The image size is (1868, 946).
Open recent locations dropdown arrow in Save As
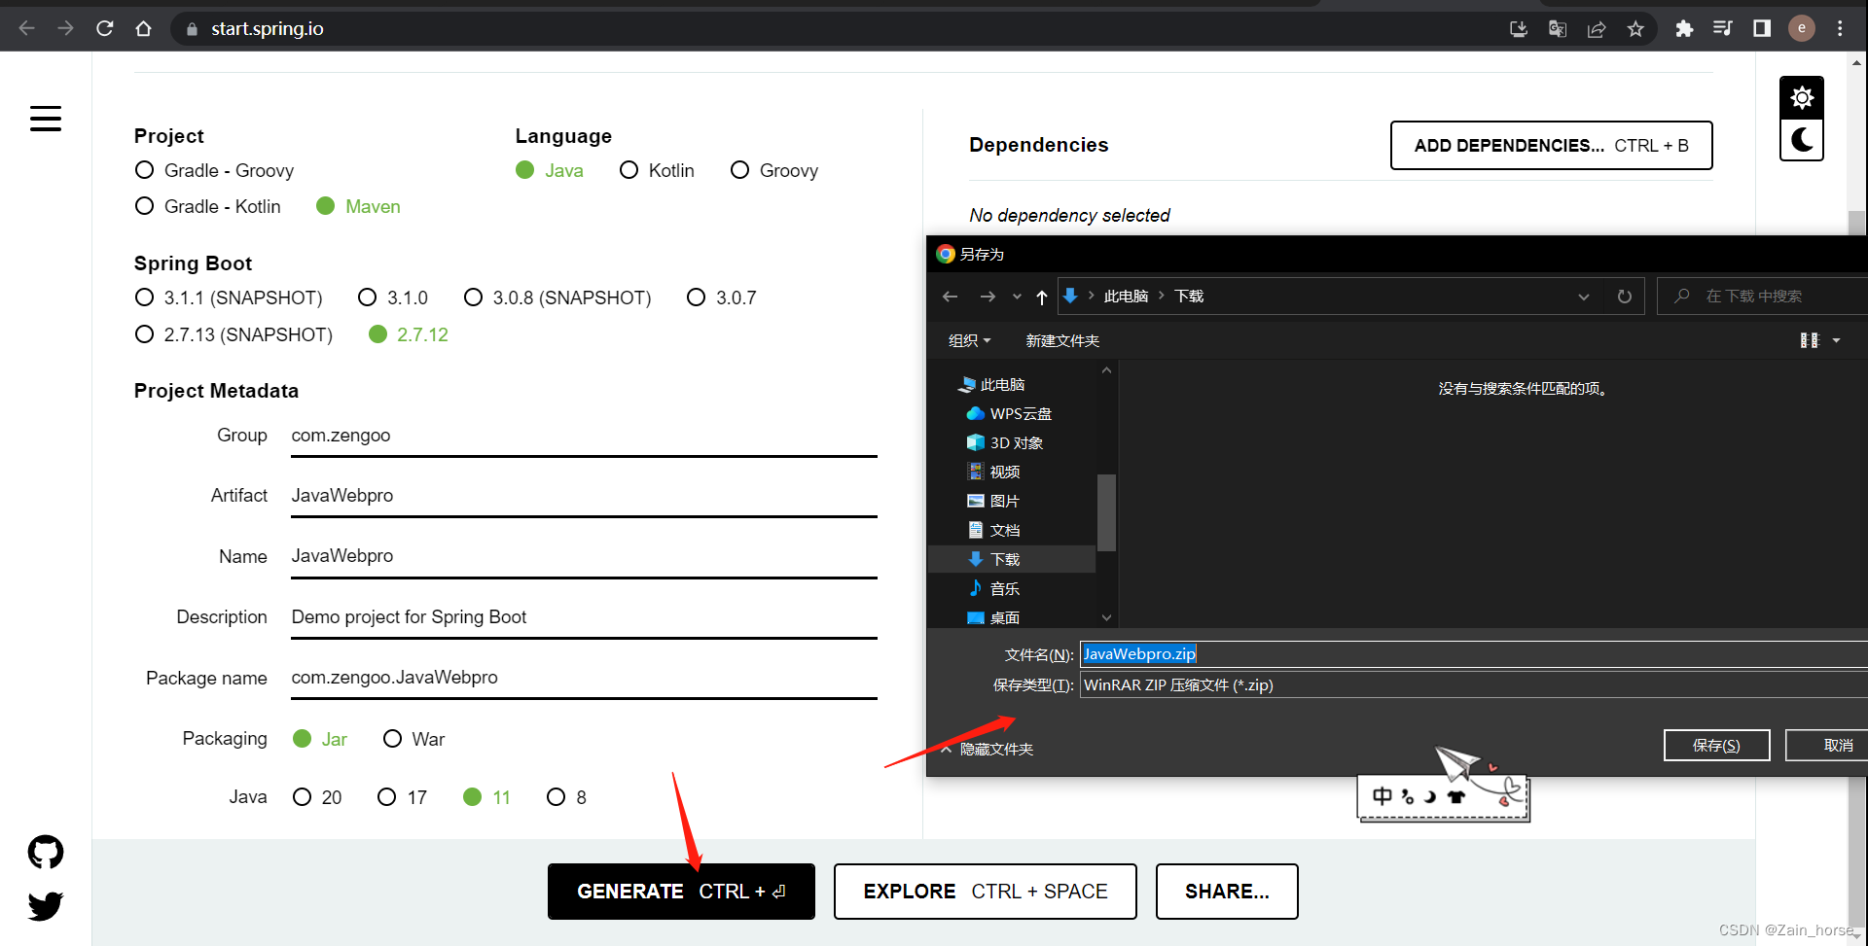point(1017,297)
